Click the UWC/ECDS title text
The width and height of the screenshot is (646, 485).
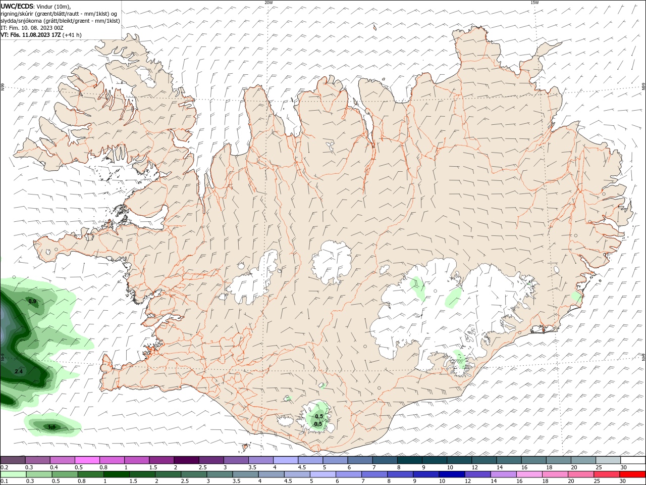click(x=17, y=6)
